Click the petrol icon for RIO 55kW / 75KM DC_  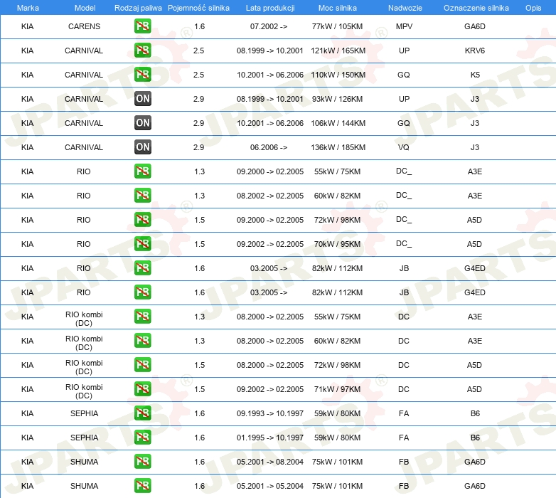point(142,171)
